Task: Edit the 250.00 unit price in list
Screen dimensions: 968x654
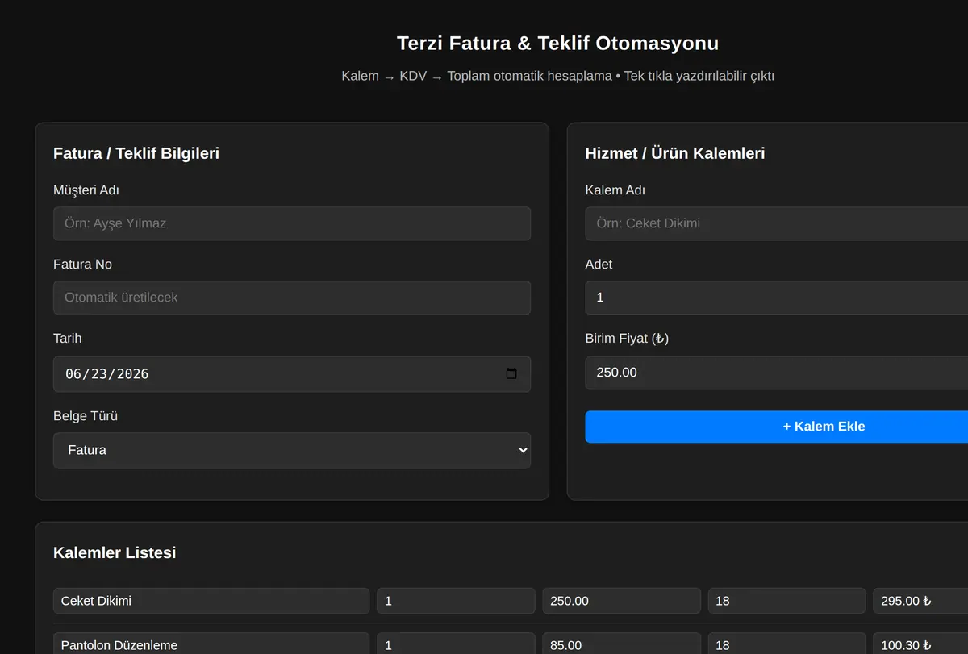Action: (621, 601)
